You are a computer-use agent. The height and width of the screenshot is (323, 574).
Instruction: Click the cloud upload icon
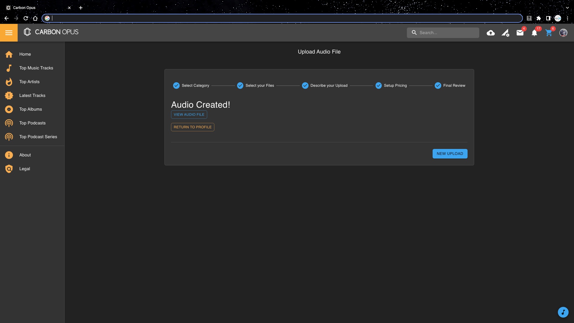coord(491,33)
